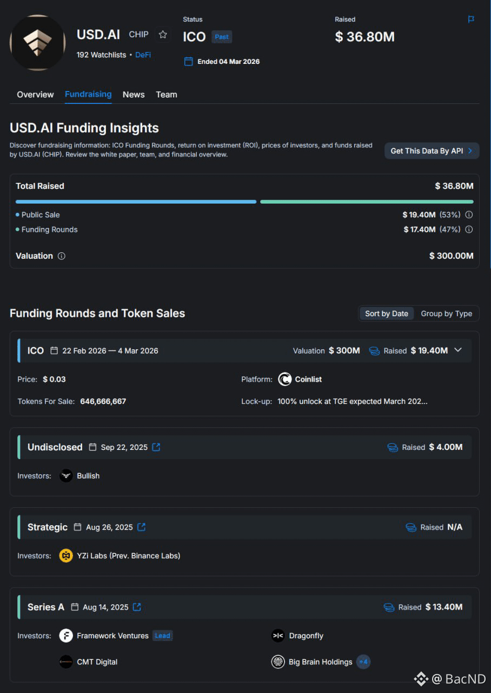Click the Funding Rounds info icon
The height and width of the screenshot is (693, 491).
[x=469, y=230]
